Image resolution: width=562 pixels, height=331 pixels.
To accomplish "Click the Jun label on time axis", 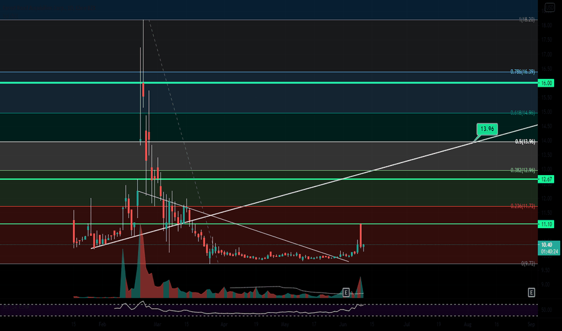I will [x=343, y=324].
